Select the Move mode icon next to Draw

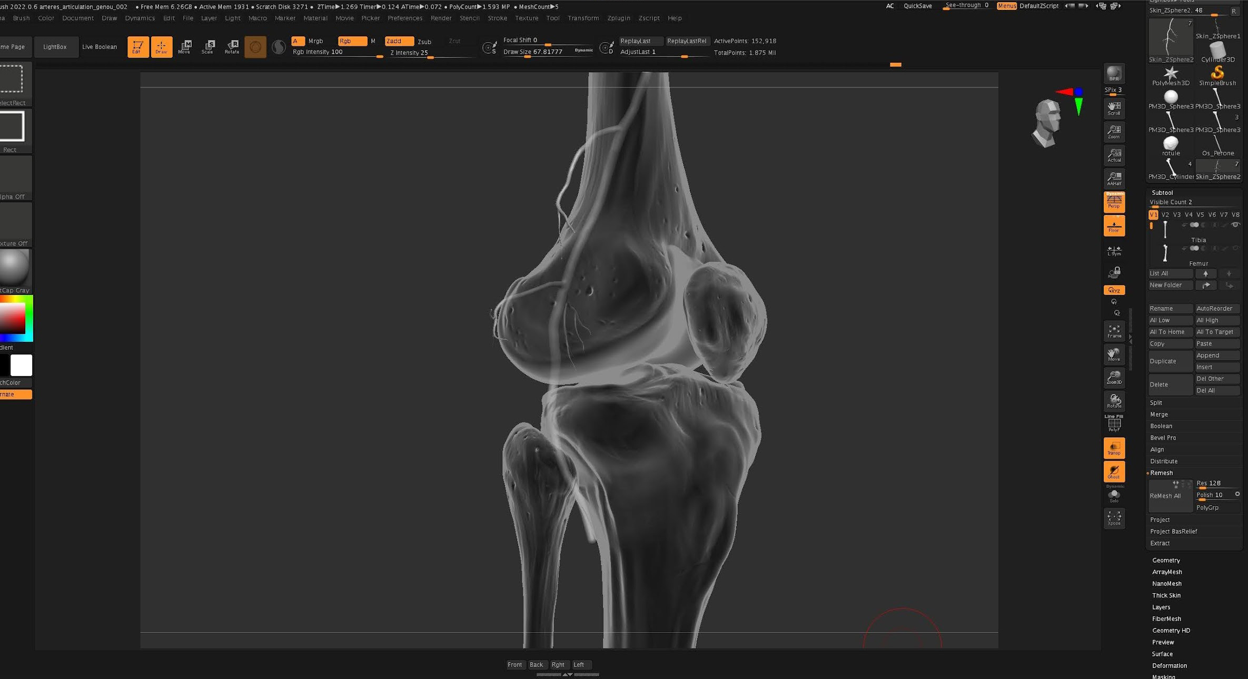point(184,47)
